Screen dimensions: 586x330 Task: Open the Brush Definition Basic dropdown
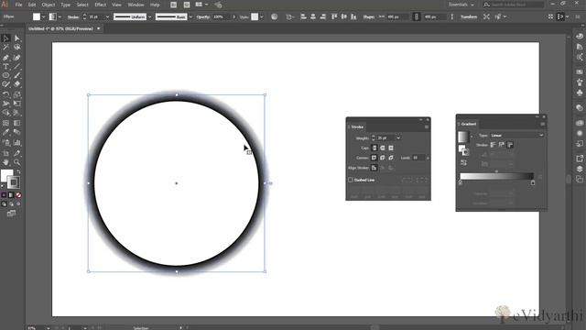[191, 16]
